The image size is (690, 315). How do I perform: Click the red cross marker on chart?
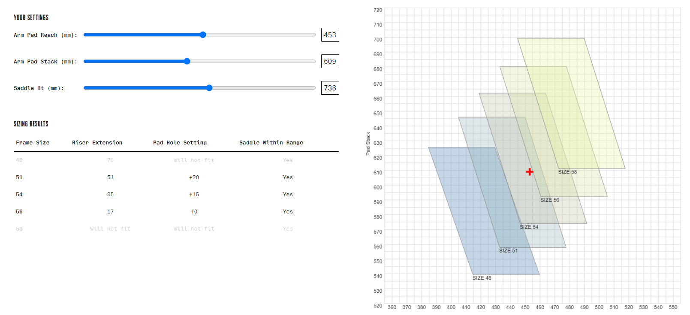[x=530, y=172]
